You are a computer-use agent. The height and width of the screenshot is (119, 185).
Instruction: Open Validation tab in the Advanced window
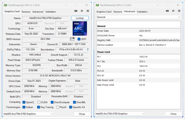pyautogui.click(x=142, y=12)
